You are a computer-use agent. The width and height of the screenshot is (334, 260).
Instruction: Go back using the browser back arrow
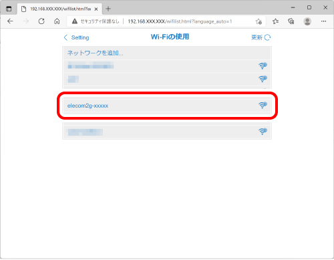pos(10,21)
